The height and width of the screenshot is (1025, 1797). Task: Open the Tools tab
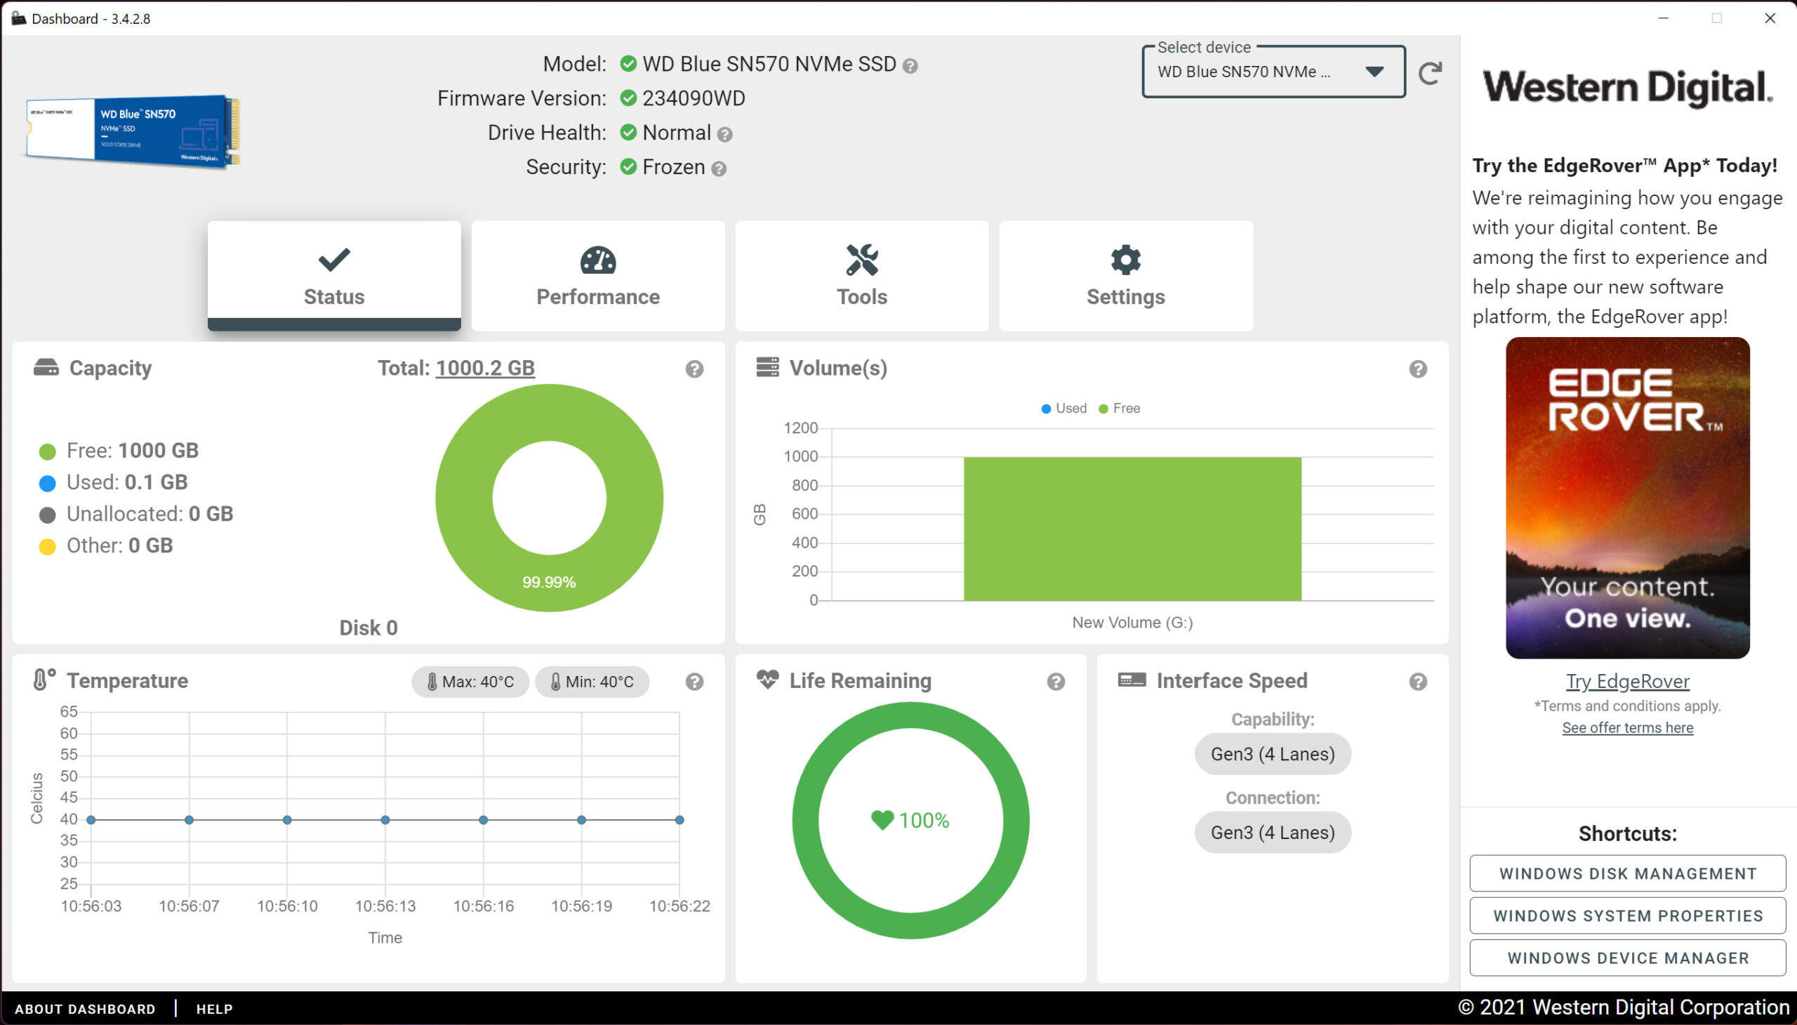pos(861,276)
